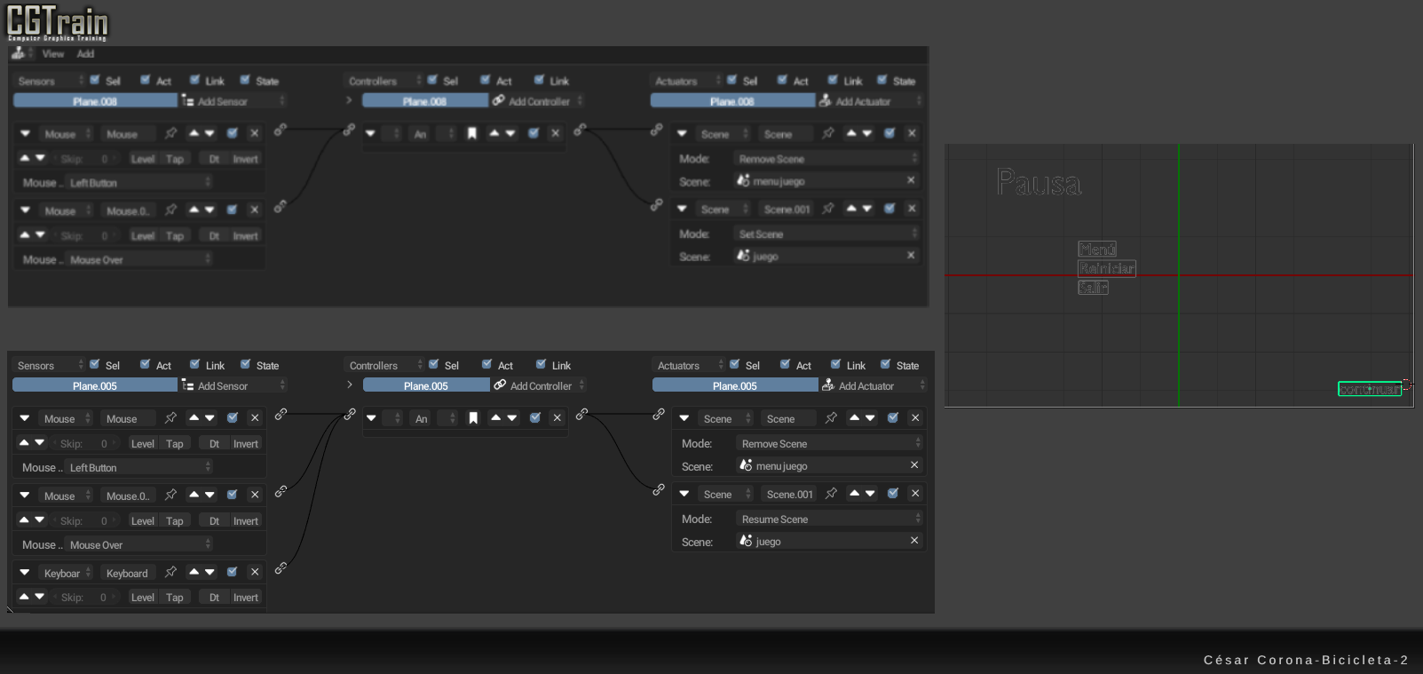
Task: Open the View menu
Action: [x=53, y=54]
